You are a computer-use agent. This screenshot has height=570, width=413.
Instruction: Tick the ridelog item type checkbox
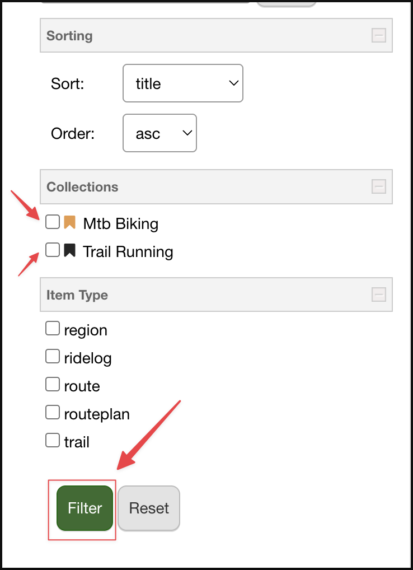[x=53, y=357]
